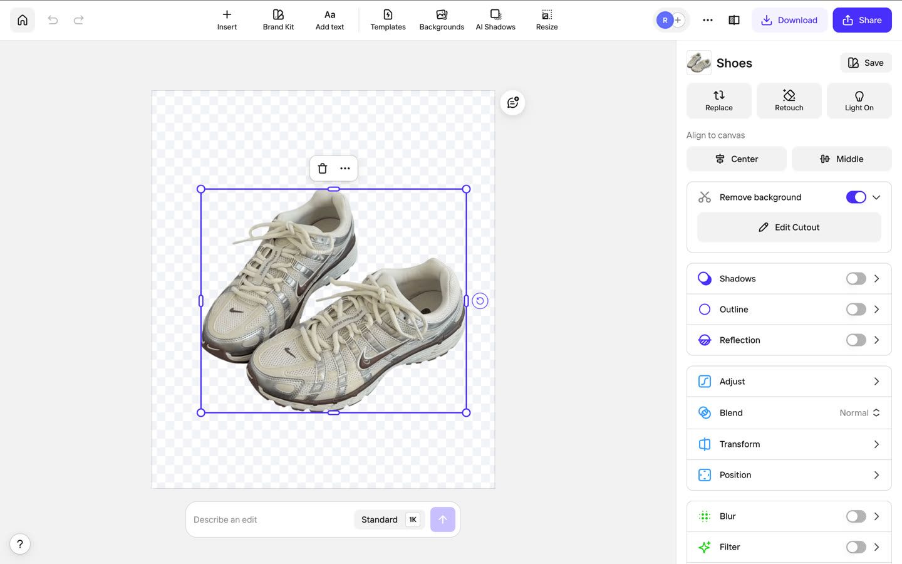The height and width of the screenshot is (564, 902).
Task: Open the top bar more options menu
Action: click(x=708, y=20)
